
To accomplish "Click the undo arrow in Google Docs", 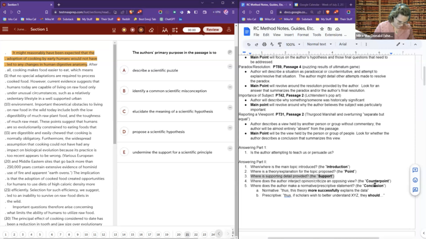I will 249,44.
